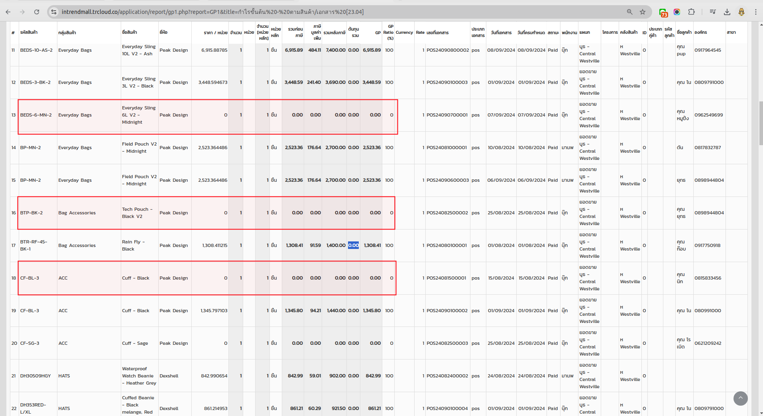The height and width of the screenshot is (416, 763).
Task: Open the Chrome profile avatar
Action: (x=741, y=12)
